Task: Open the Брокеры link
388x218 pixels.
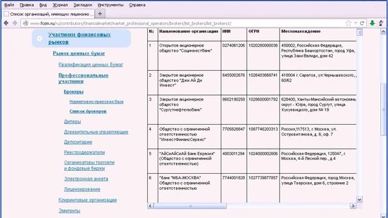Action: coord(73,91)
